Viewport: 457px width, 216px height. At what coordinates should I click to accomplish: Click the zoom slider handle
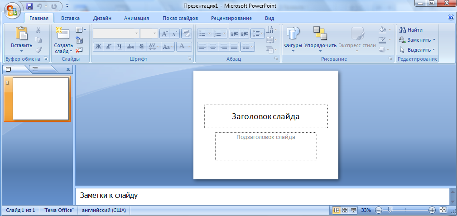click(x=390, y=210)
